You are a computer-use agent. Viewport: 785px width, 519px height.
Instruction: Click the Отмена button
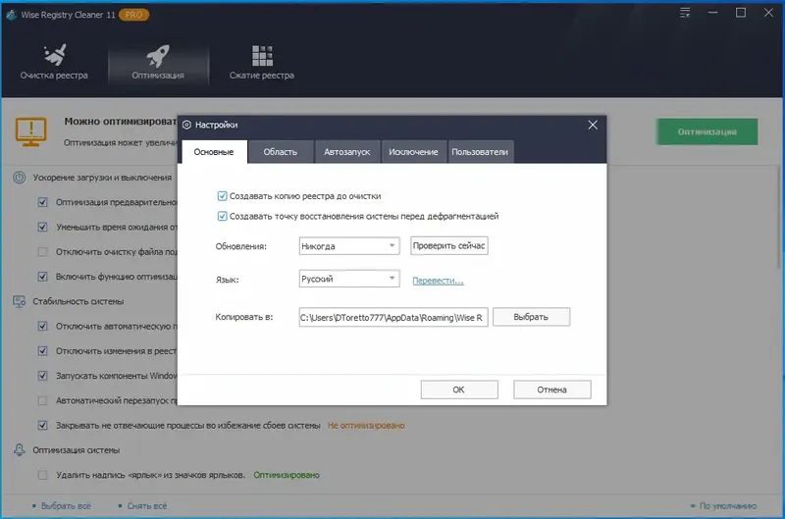(x=552, y=389)
